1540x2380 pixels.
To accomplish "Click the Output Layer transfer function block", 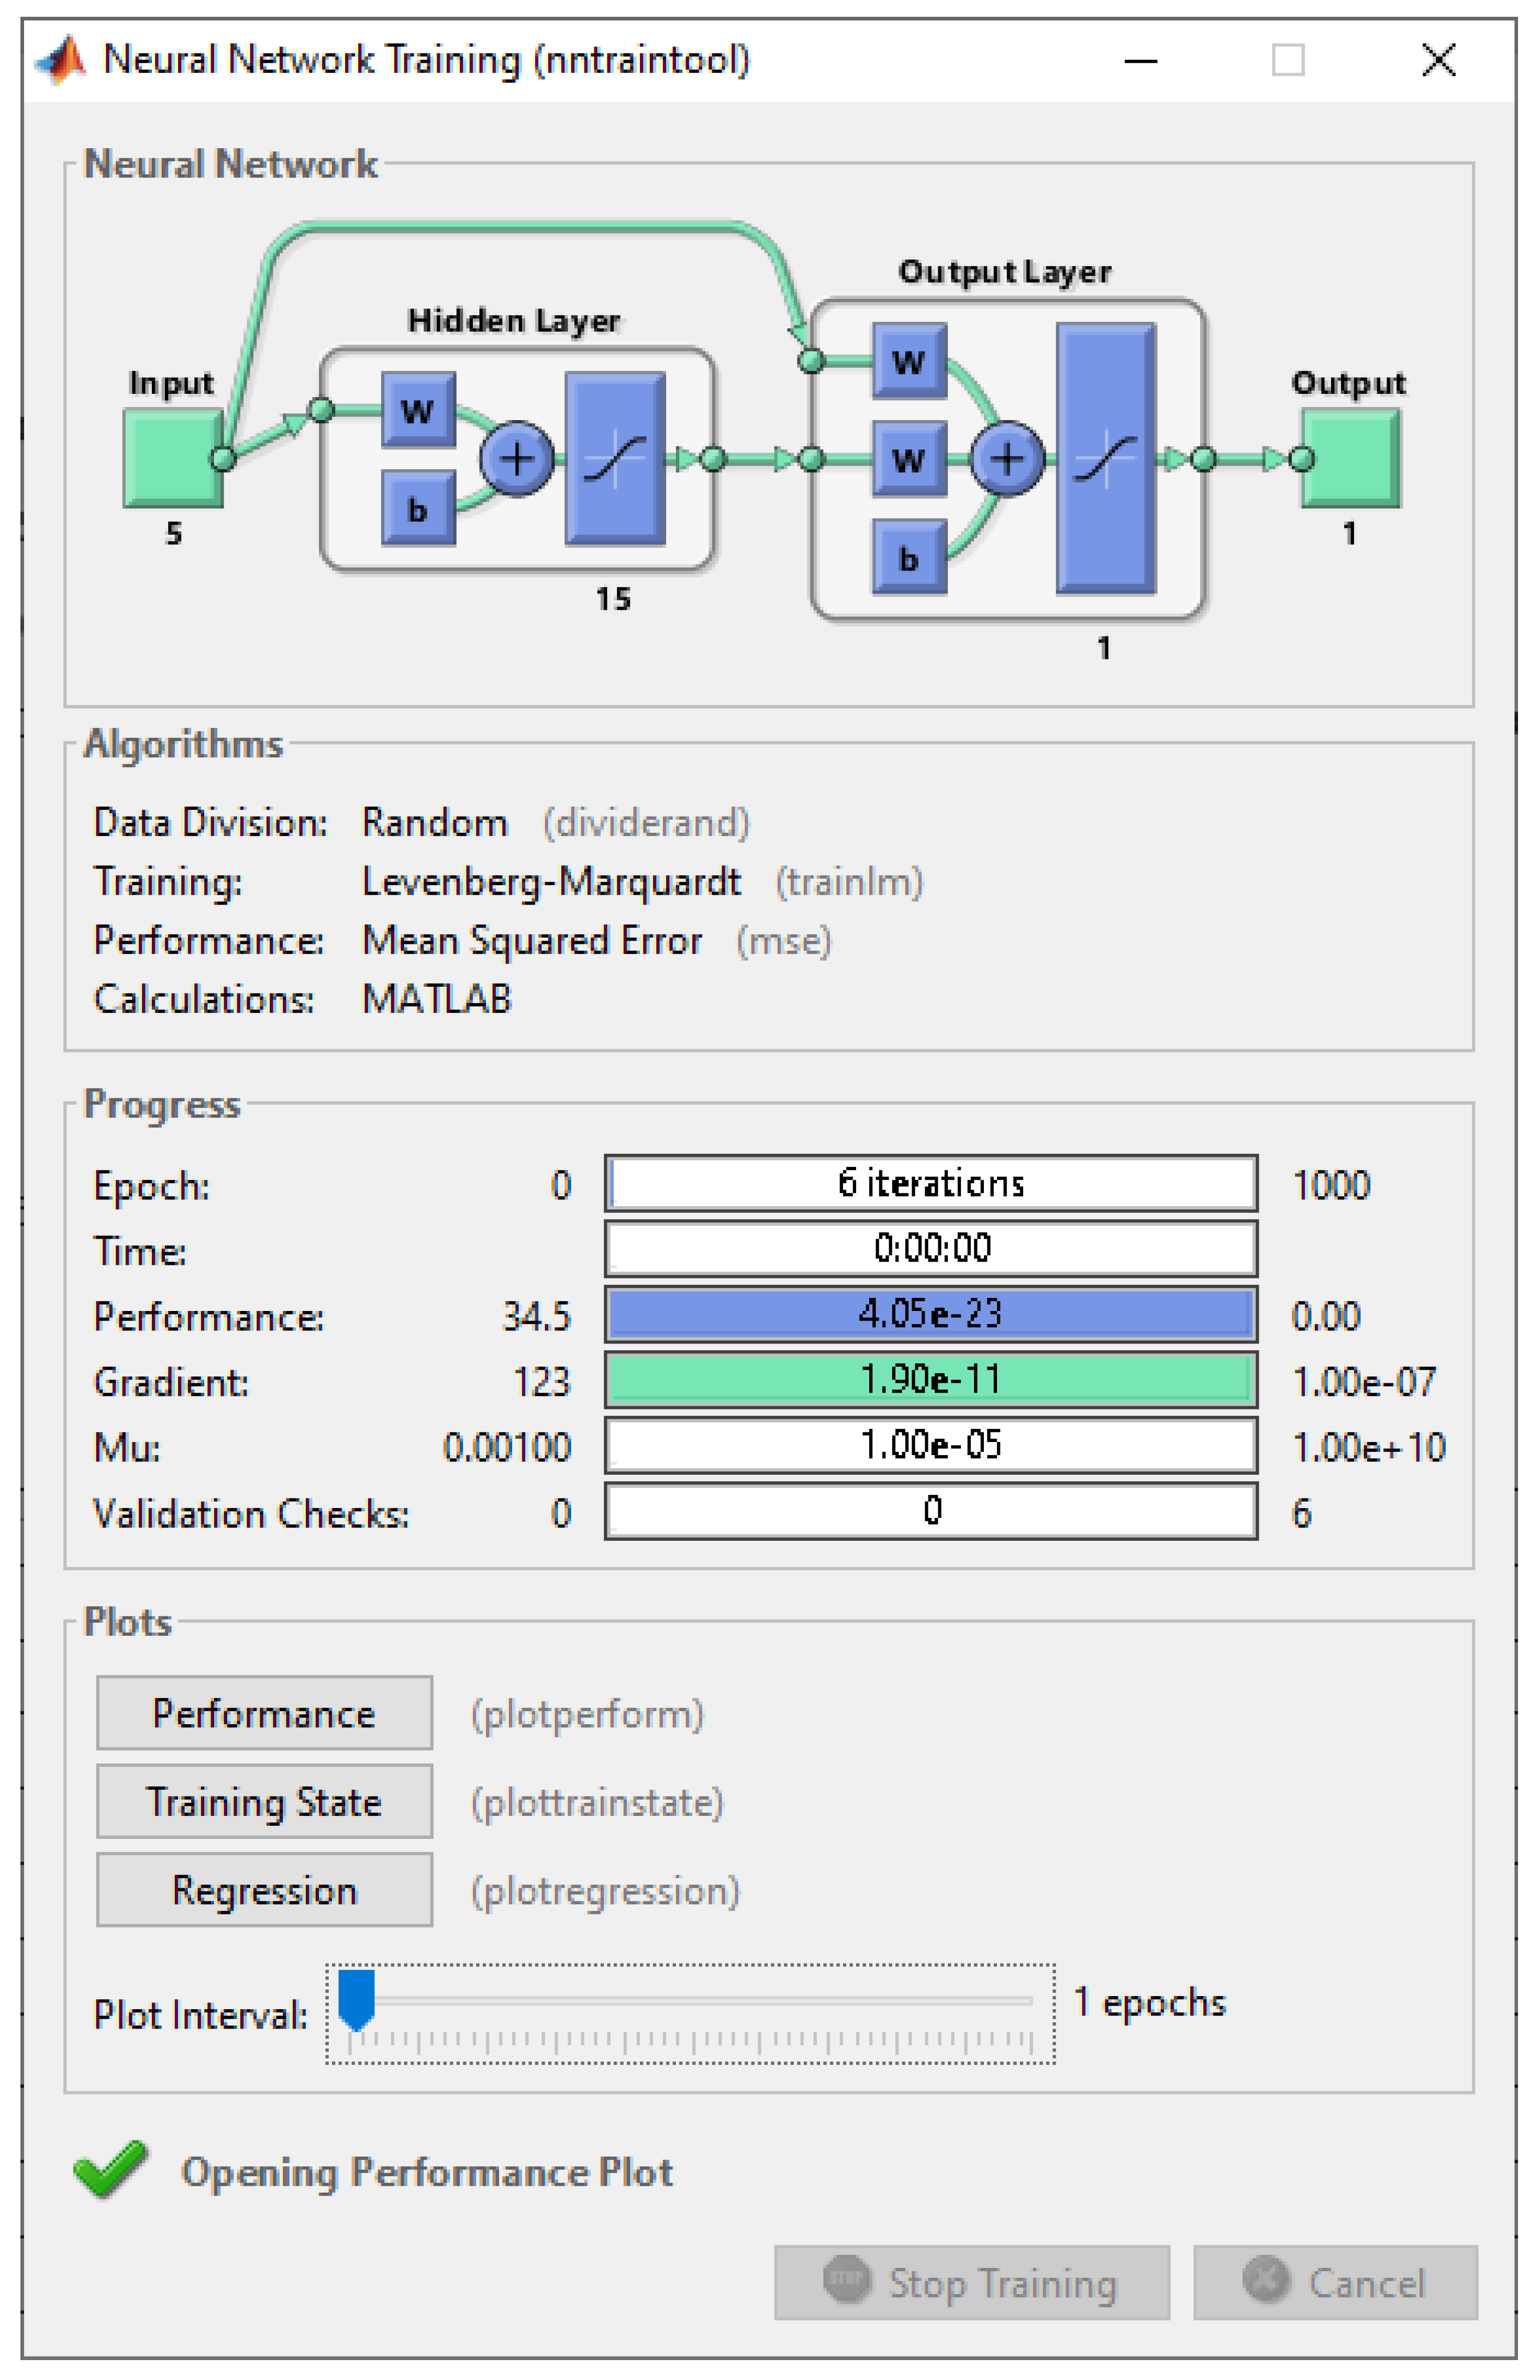I will point(1105,459).
